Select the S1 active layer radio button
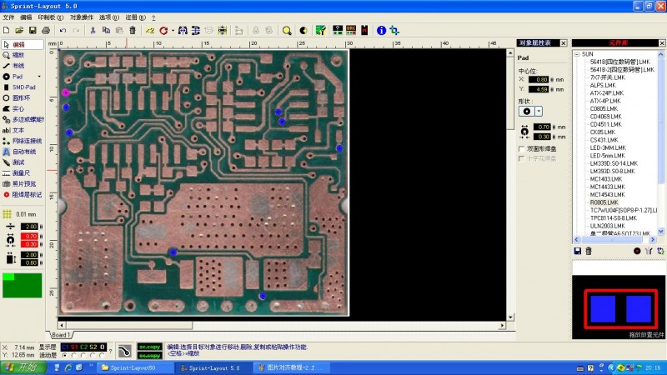 (x=74, y=355)
